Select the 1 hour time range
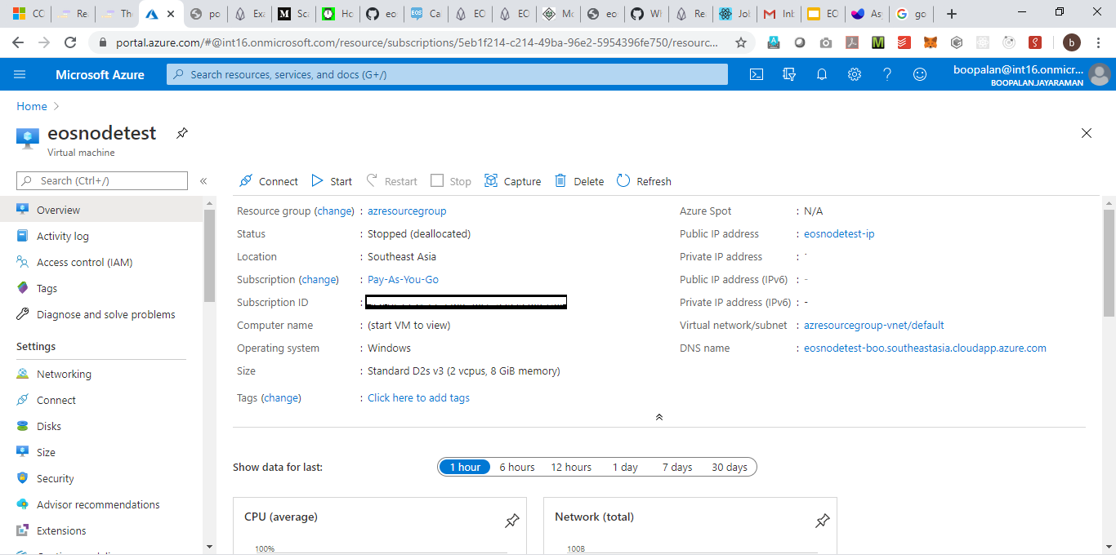The width and height of the screenshot is (1116, 559). 464,467
